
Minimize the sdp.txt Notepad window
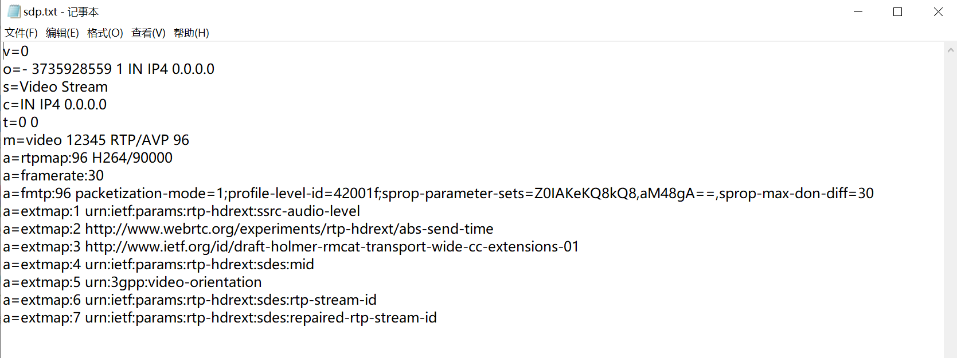tap(858, 11)
